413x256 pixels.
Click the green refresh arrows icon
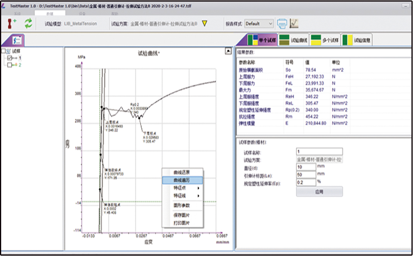(29, 23)
